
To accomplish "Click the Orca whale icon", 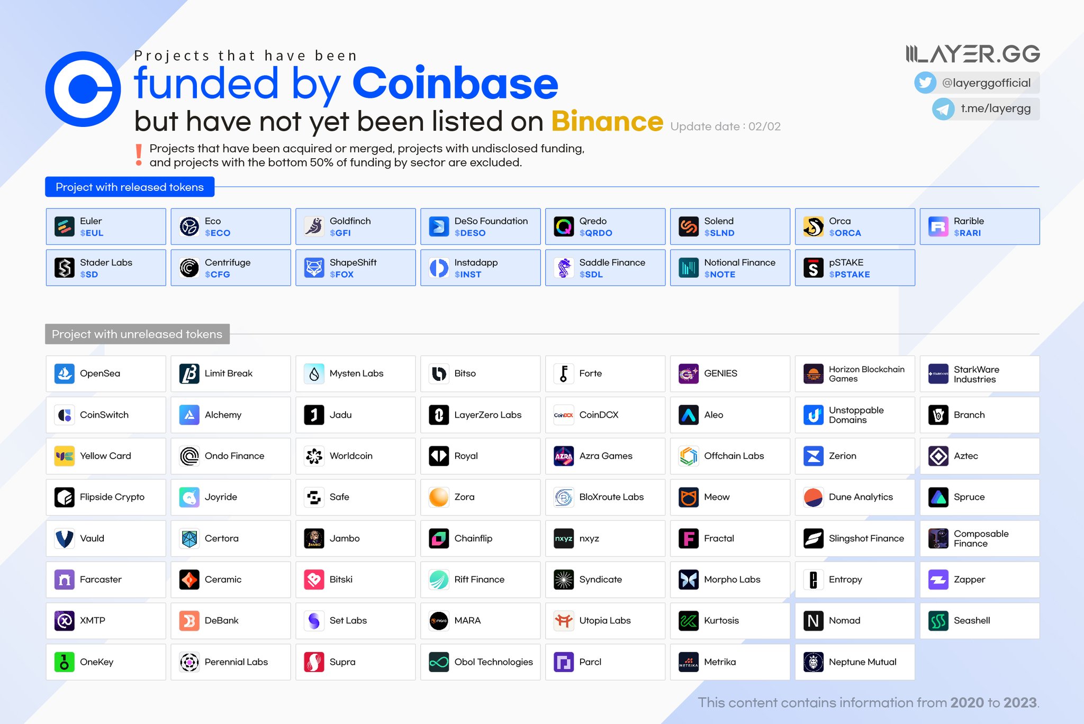I will pos(813,226).
